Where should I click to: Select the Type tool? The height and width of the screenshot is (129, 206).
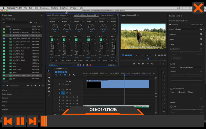(x=49, y=95)
